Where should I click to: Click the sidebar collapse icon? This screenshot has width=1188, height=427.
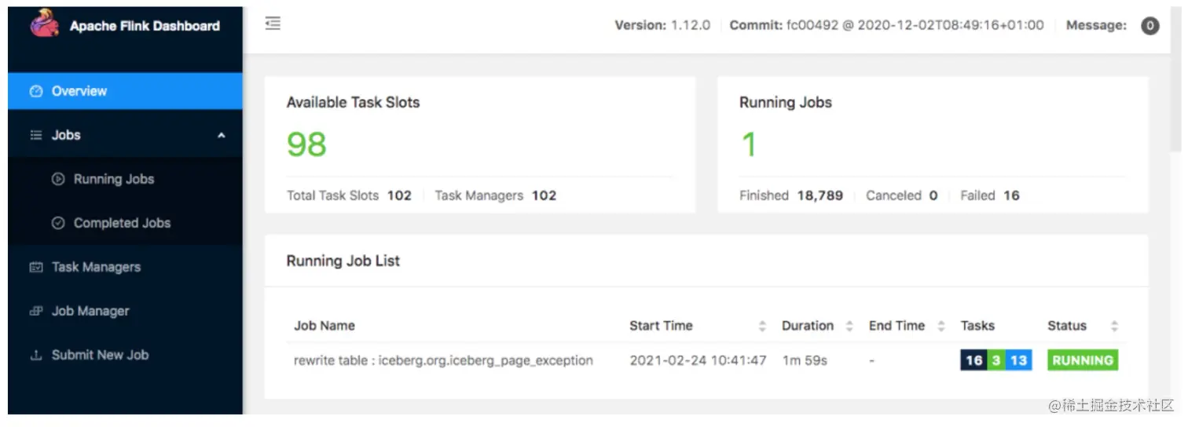point(273,24)
